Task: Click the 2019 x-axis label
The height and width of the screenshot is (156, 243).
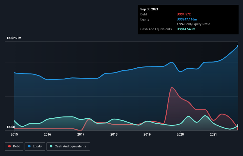Action: click(147, 134)
